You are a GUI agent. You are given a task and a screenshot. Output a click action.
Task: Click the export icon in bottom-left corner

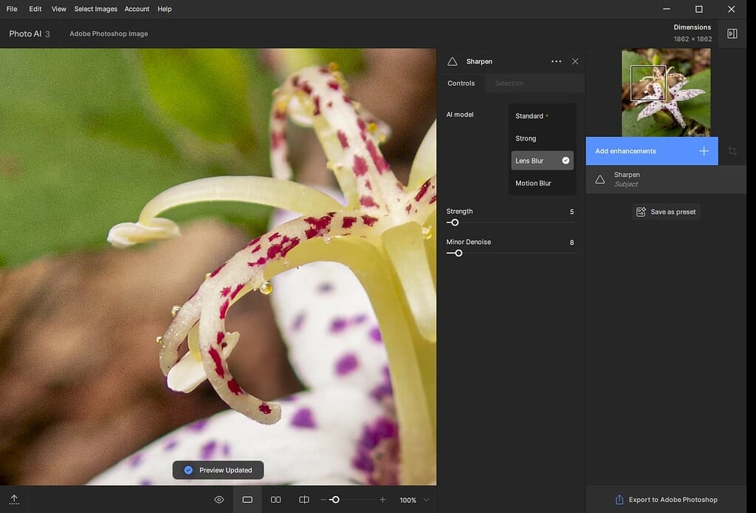pos(13,499)
